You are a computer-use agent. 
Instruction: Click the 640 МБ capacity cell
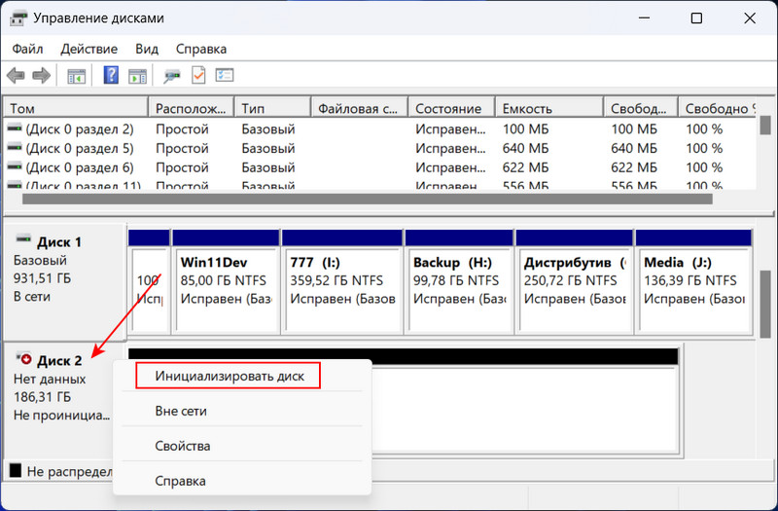(x=525, y=148)
